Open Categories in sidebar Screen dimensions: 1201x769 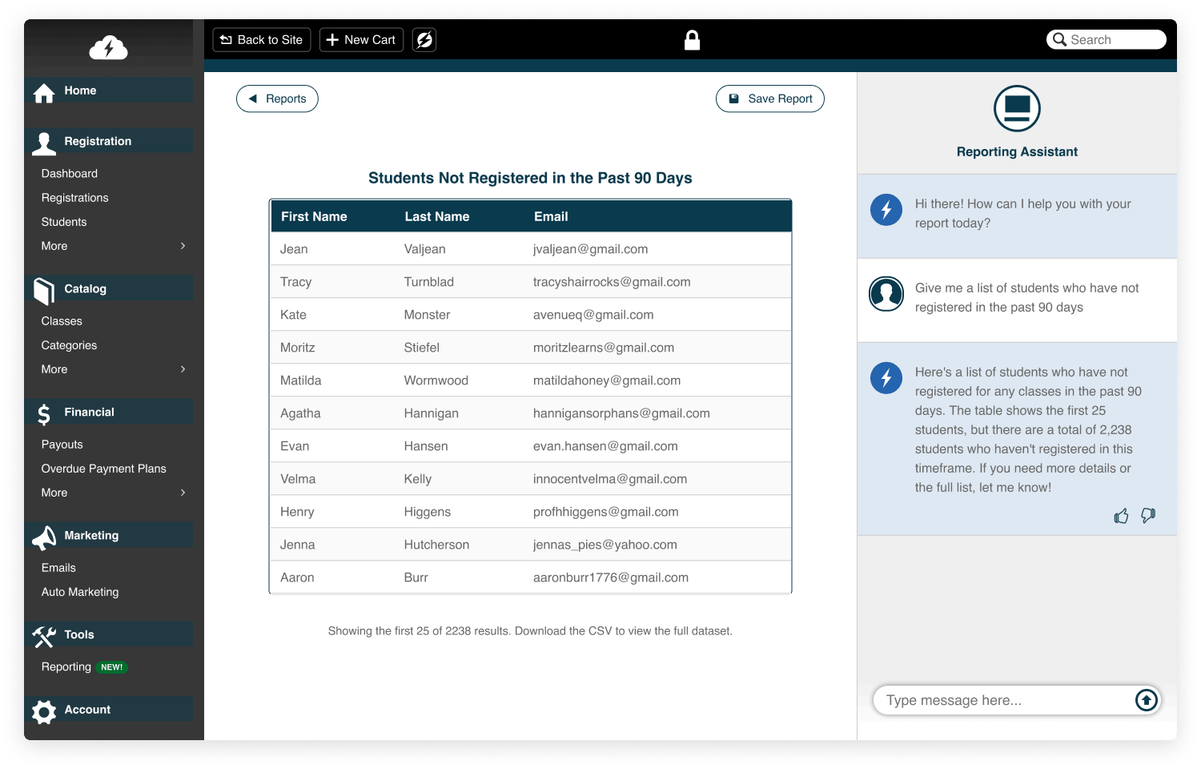coord(69,345)
